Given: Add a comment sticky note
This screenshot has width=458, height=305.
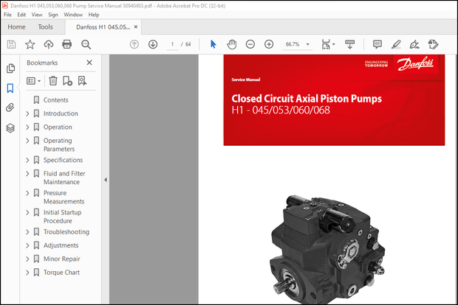Looking at the screenshot, I should coord(377,44).
